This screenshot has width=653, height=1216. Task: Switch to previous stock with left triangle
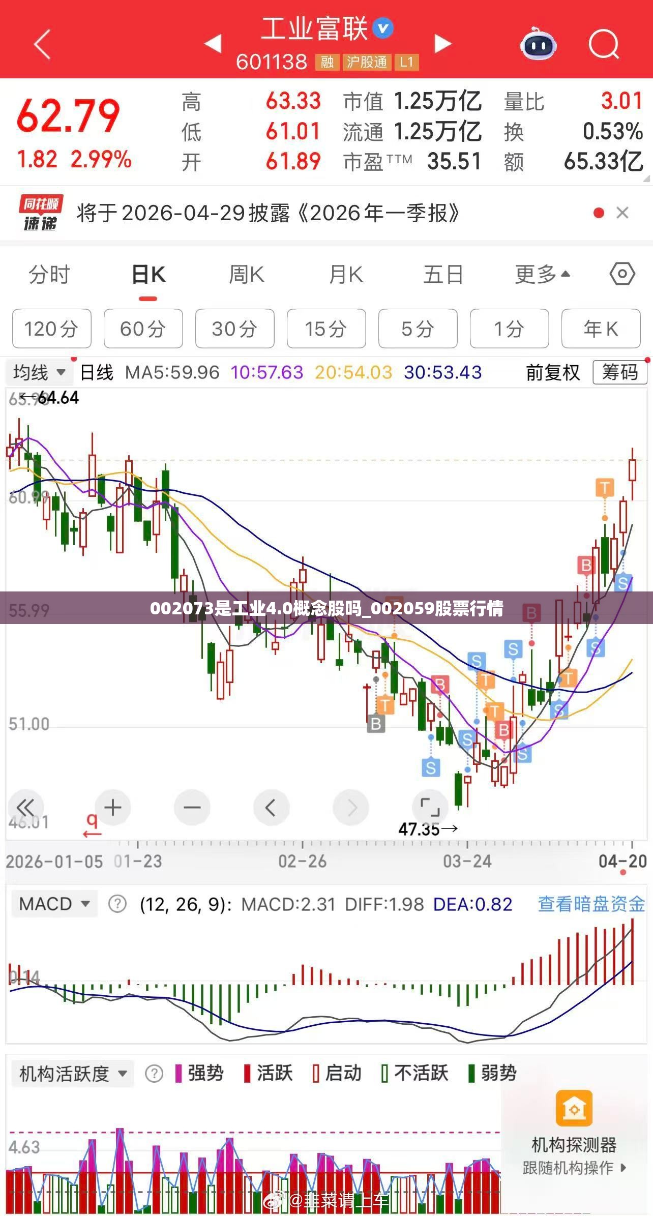tap(213, 44)
